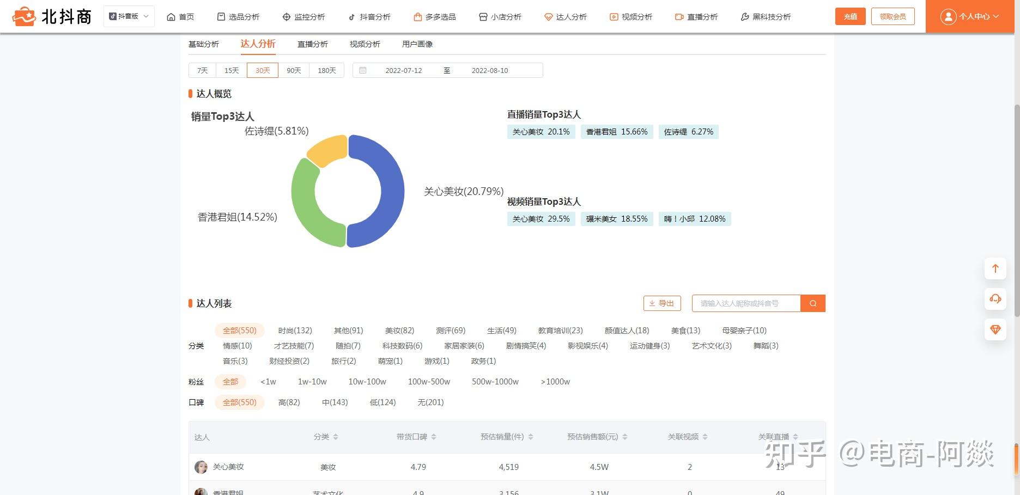Select the 30天 time range

point(263,70)
